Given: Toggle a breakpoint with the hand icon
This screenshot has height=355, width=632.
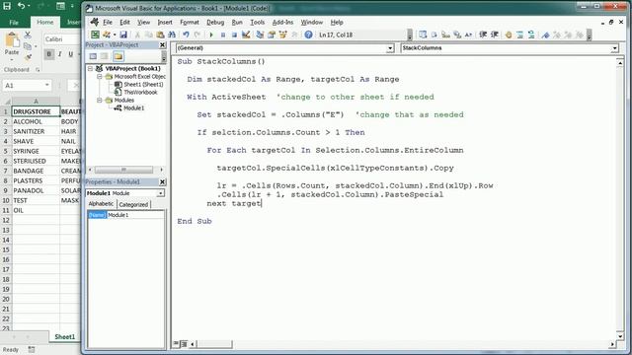Looking at the screenshot, I should [x=509, y=35].
